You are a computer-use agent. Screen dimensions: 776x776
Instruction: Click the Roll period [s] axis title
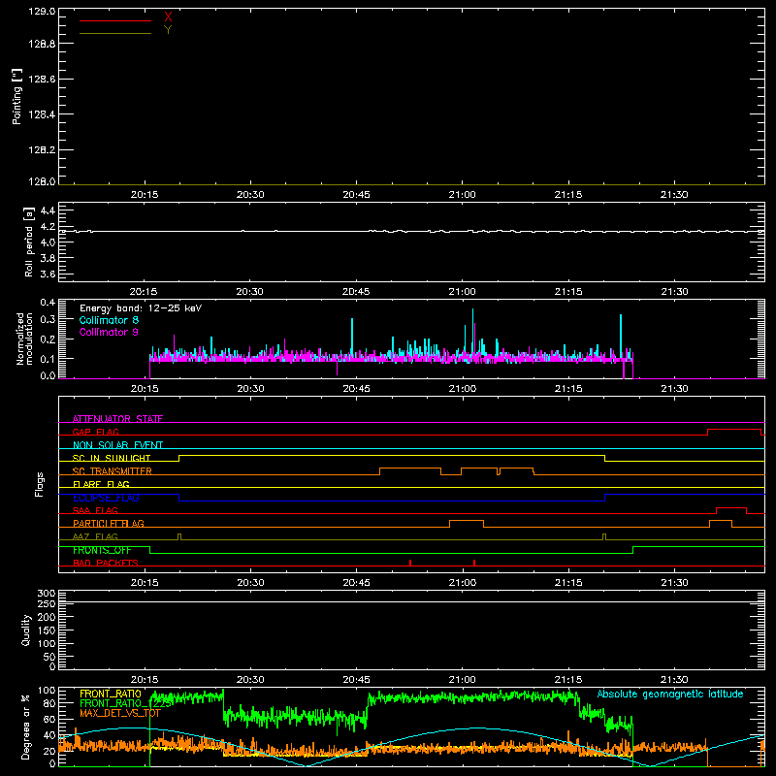coord(29,242)
